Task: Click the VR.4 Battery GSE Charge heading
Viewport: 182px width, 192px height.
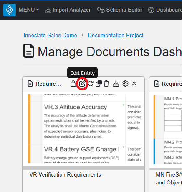Action: tap(82, 149)
